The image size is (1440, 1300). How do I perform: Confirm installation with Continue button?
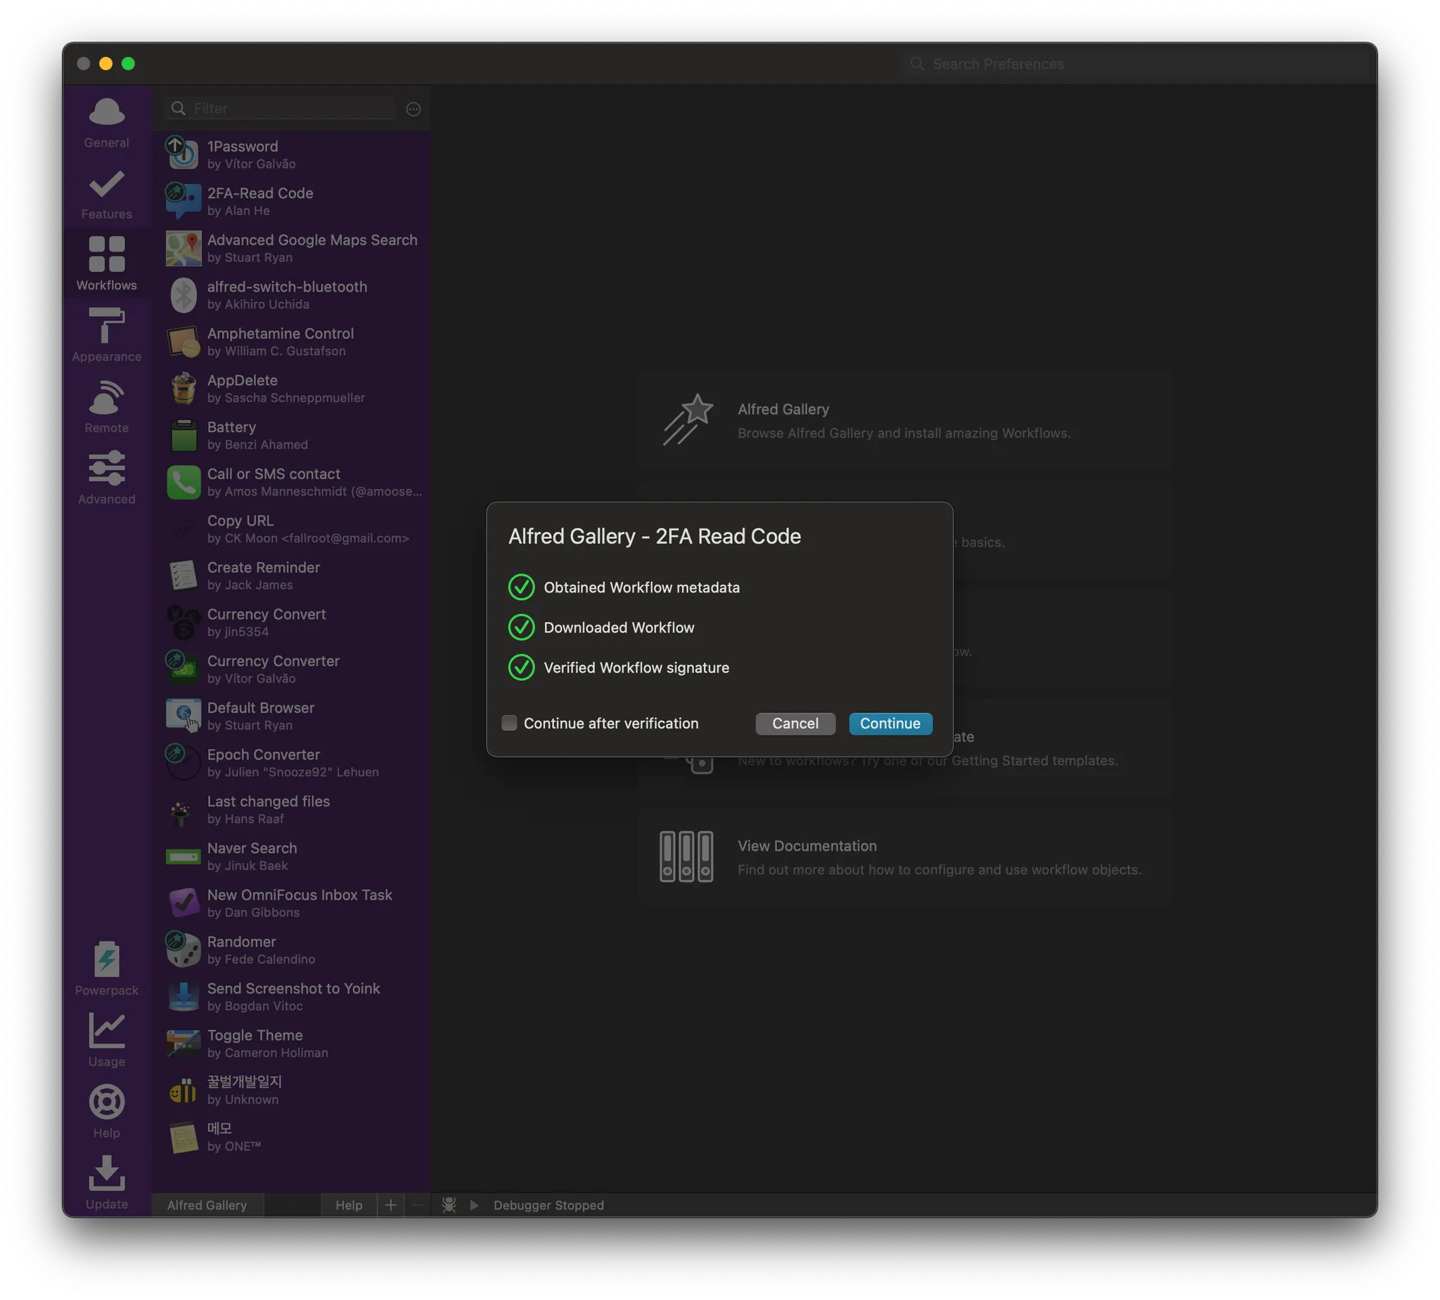point(889,723)
